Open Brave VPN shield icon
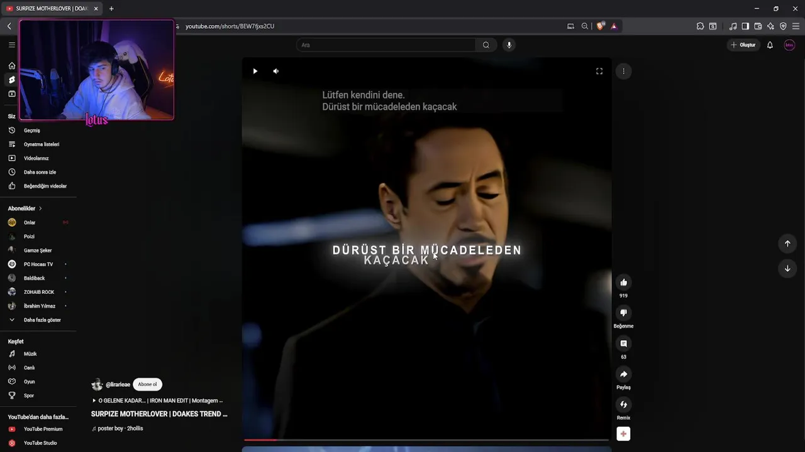The image size is (805, 452). tap(783, 26)
